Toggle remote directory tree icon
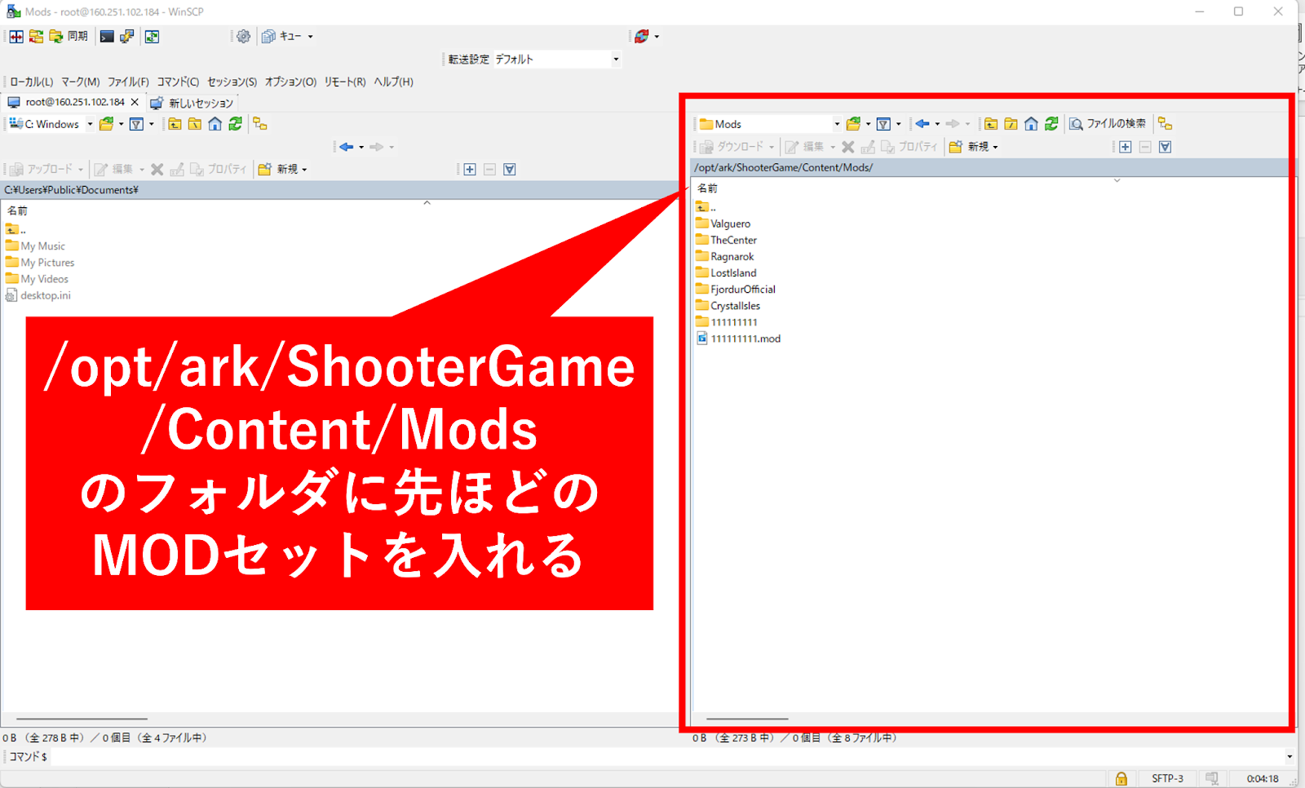1305x788 pixels. 1166,124
